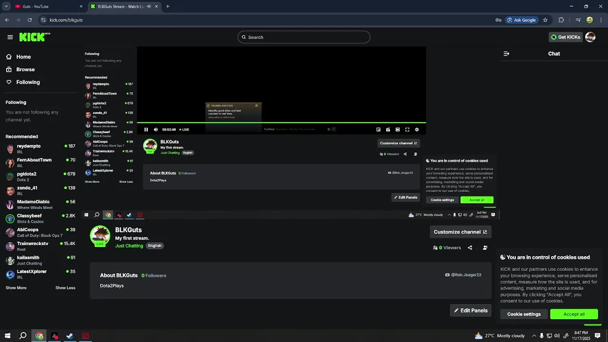Viewport: 608px width, 342px height.
Task: Open the larger @Rob.Jeager22 YouTube link
Action: click(x=463, y=275)
